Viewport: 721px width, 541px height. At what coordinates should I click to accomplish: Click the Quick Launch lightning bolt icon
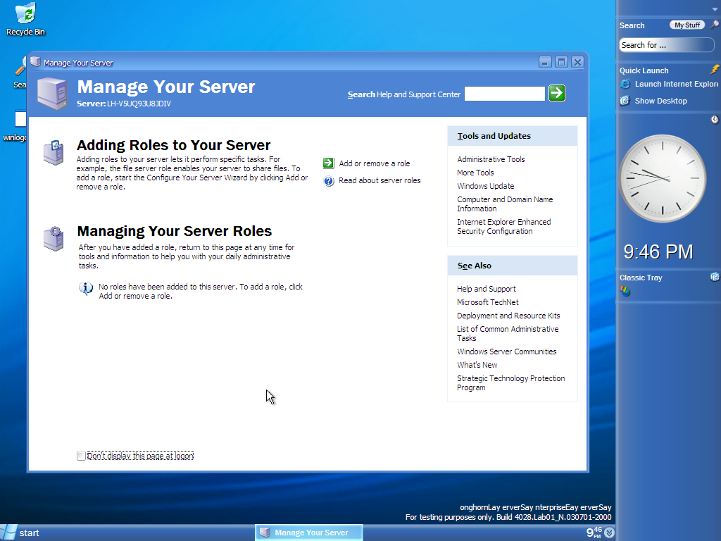pos(715,70)
